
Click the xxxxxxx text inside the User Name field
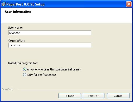click(15, 33)
